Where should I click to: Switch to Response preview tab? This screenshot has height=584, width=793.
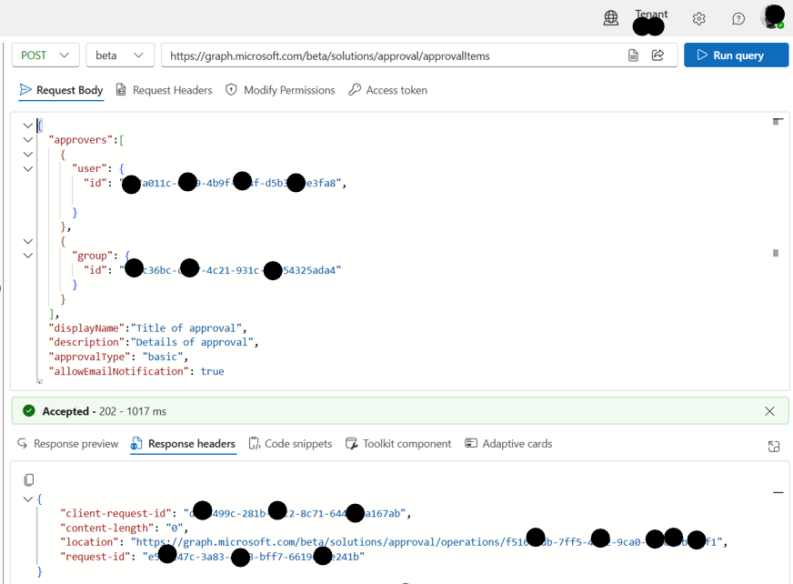[68, 444]
